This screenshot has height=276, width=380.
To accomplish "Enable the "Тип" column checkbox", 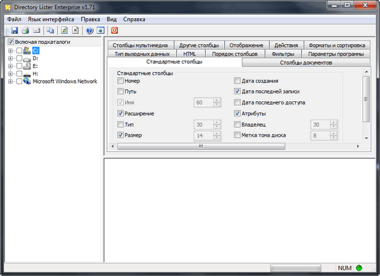I will (120, 124).
